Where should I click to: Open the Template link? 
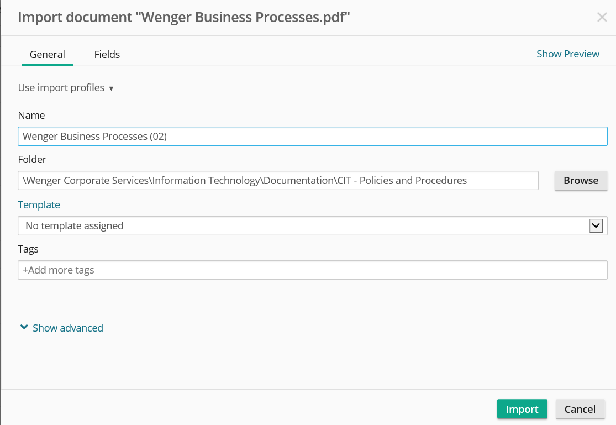[x=39, y=204]
